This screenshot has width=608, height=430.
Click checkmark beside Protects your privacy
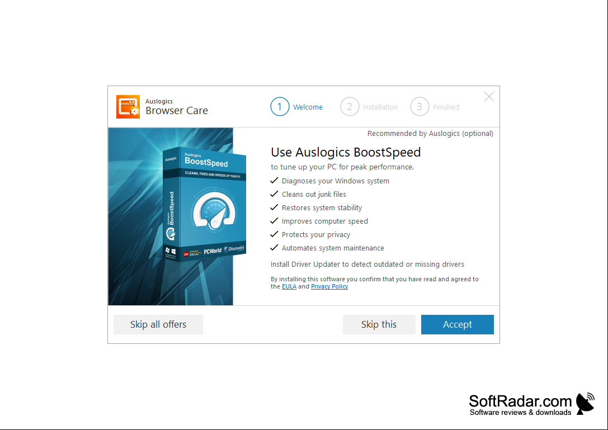[x=274, y=234]
